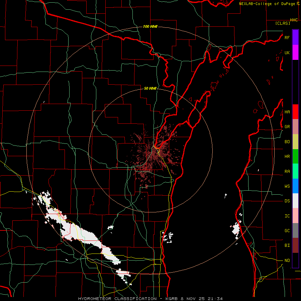Click the HA red legend swatch
Viewport: 301px width, 301px height.
point(295,112)
